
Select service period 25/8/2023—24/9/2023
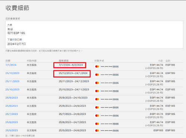point(72,106)
